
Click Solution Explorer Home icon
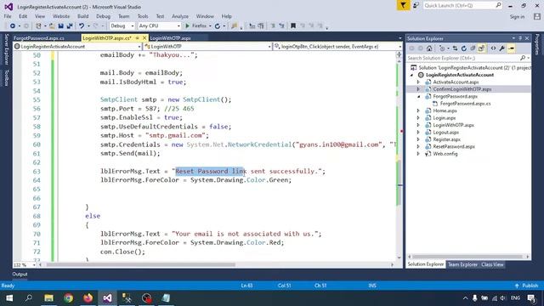pyautogui.click(x=429, y=48)
